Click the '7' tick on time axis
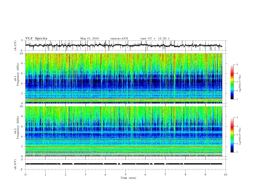 click(x=165, y=175)
